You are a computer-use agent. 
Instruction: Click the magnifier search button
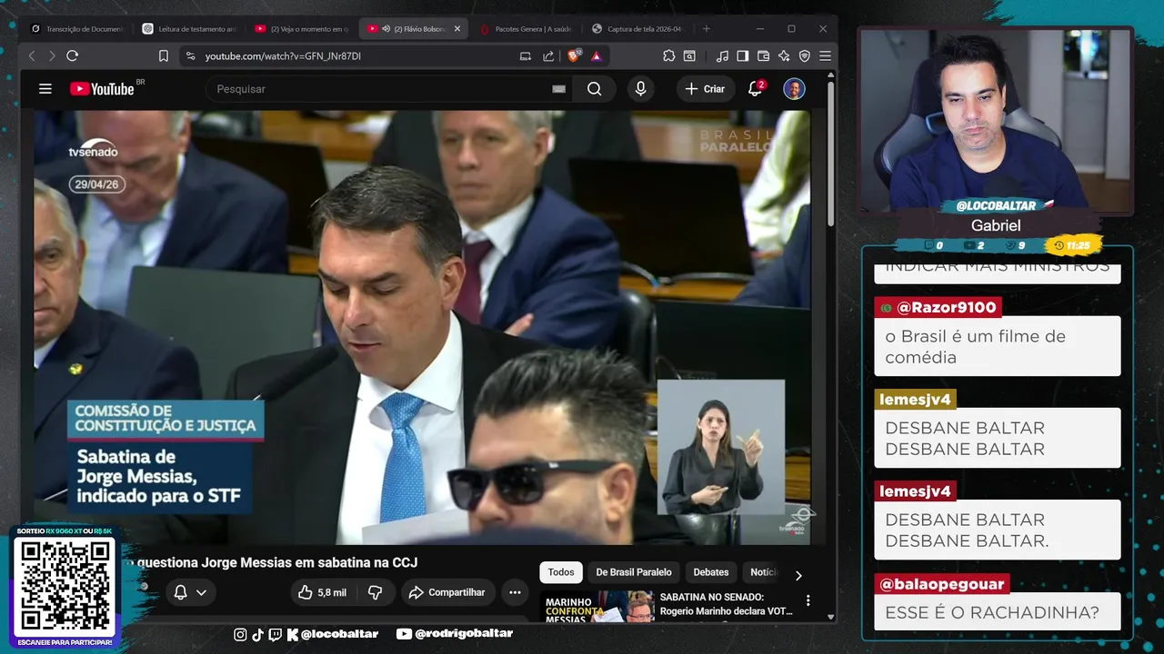tap(594, 89)
